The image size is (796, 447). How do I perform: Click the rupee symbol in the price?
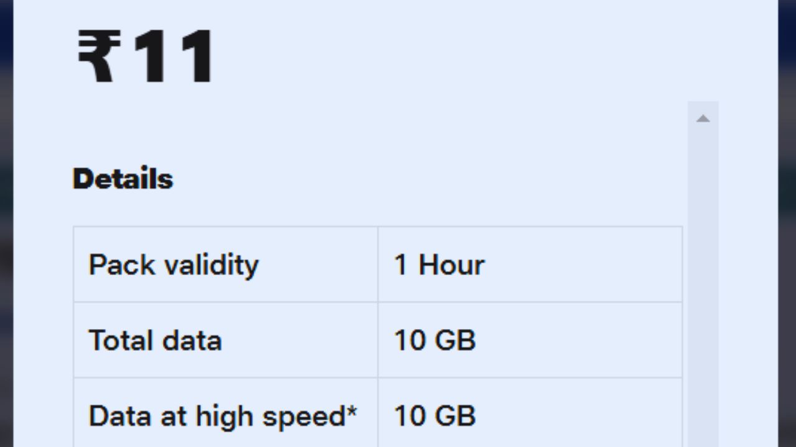(98, 57)
